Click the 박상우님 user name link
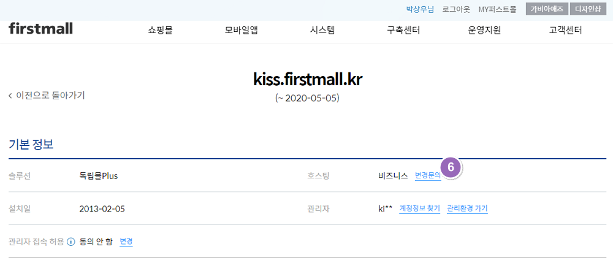The image size is (613, 263). point(420,10)
